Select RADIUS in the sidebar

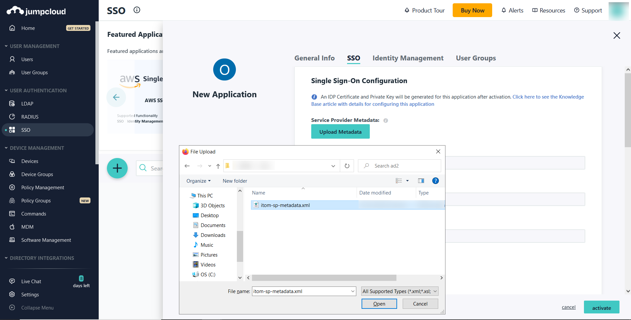tap(29, 117)
